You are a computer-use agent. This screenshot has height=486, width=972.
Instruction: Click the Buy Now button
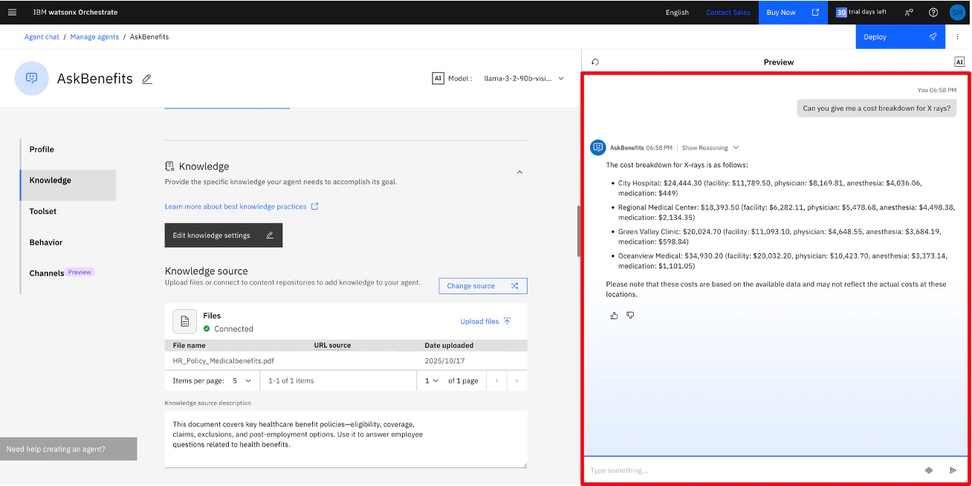point(793,12)
